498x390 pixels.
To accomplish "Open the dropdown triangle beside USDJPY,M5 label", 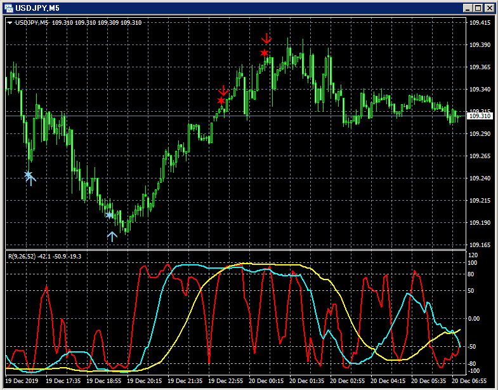I will [x=10, y=23].
